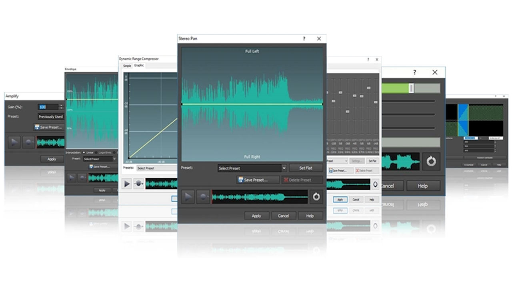Click Help in equalizer dialog
The image size is (512, 288).
click(x=372, y=199)
